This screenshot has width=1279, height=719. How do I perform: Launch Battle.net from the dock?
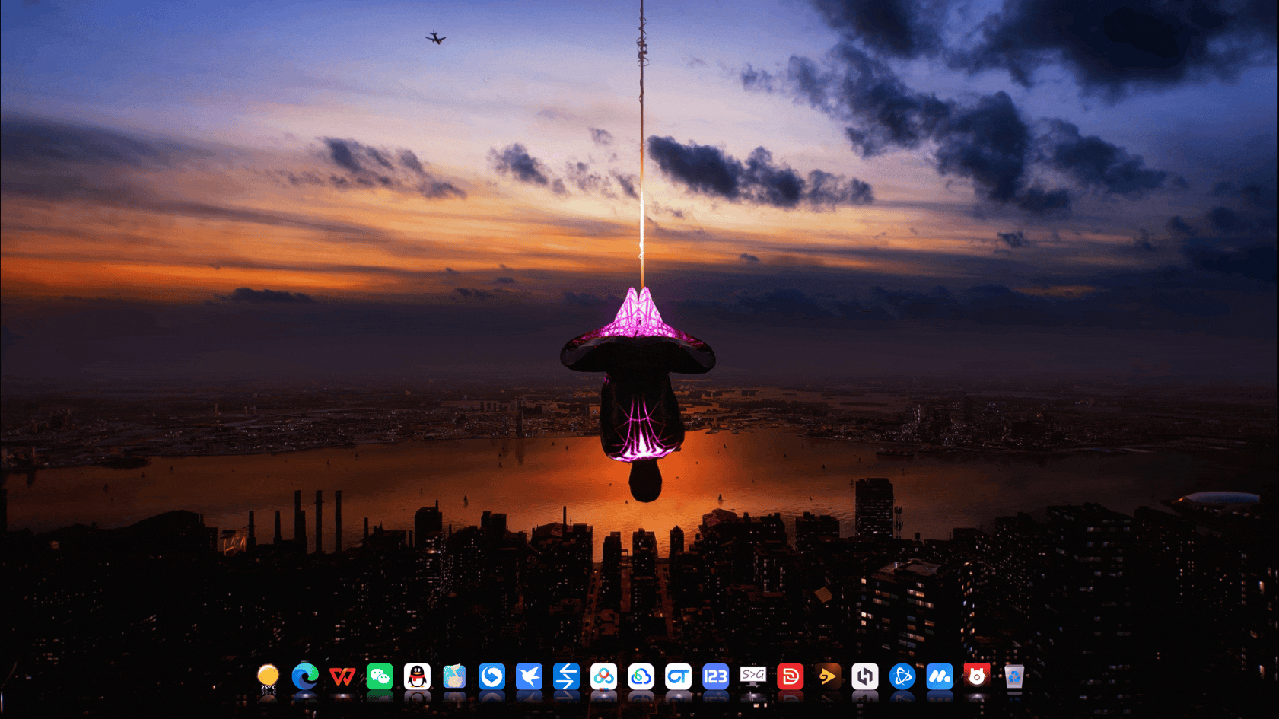[902, 676]
